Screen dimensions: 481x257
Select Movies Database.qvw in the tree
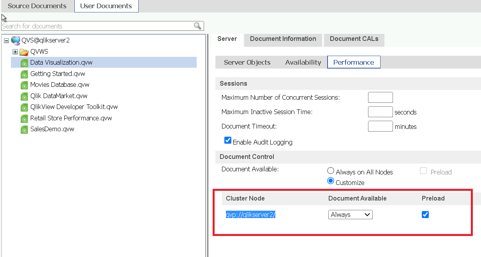click(60, 84)
